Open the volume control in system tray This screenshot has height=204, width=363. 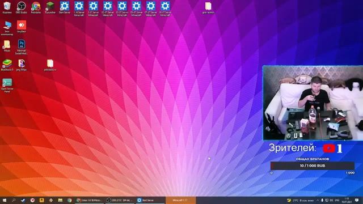331,200
